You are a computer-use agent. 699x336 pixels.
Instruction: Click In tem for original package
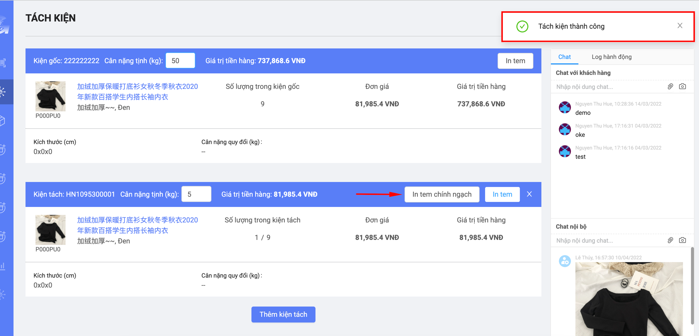(515, 61)
